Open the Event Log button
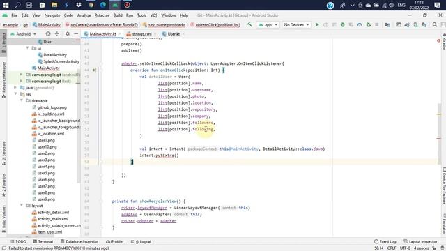This screenshot has width=446, height=251. click(385, 241)
